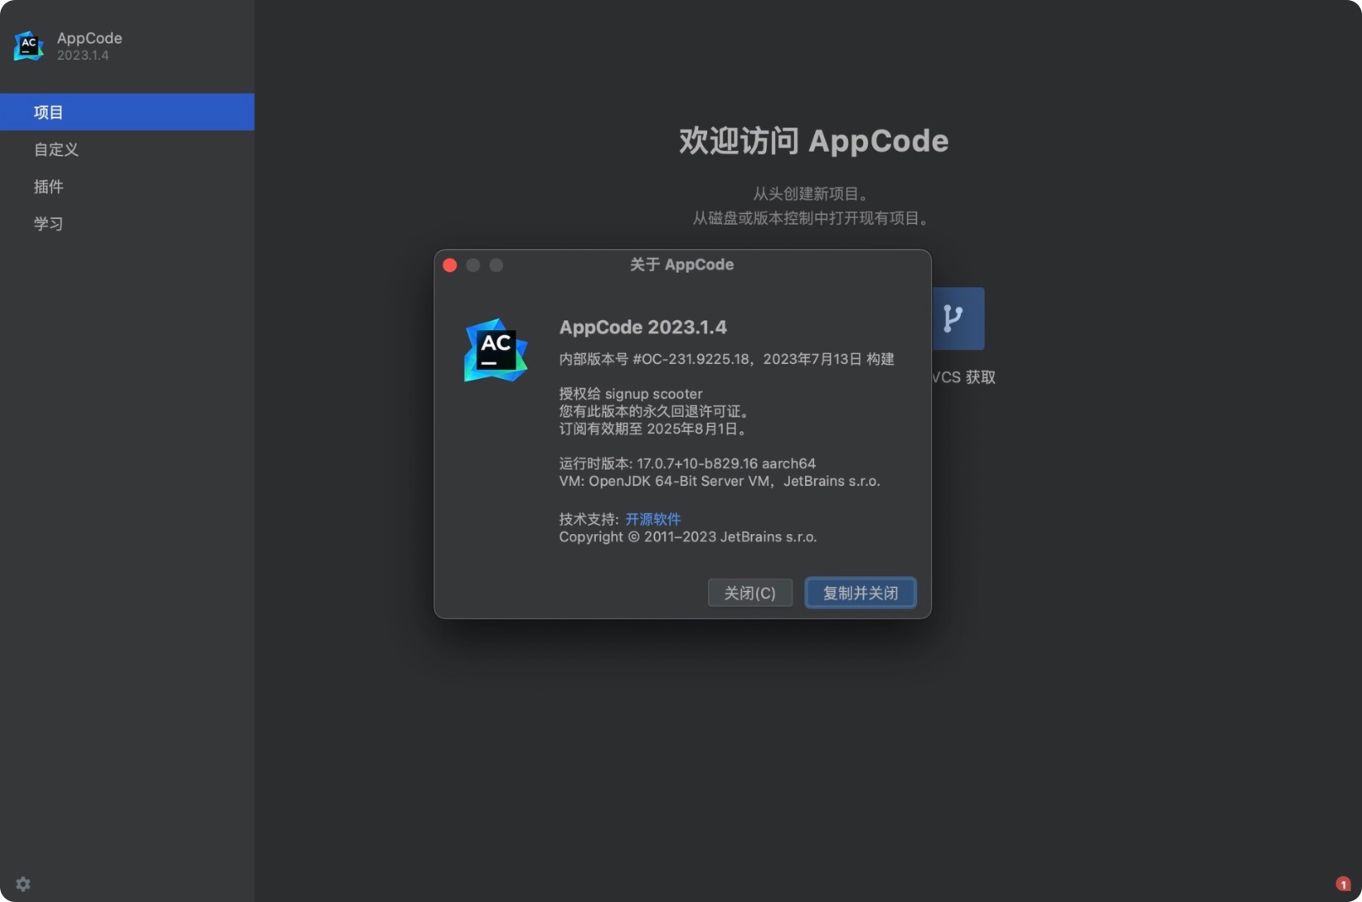Click the 关于 AppCode dialog title
This screenshot has width=1362, height=902.
(682, 264)
